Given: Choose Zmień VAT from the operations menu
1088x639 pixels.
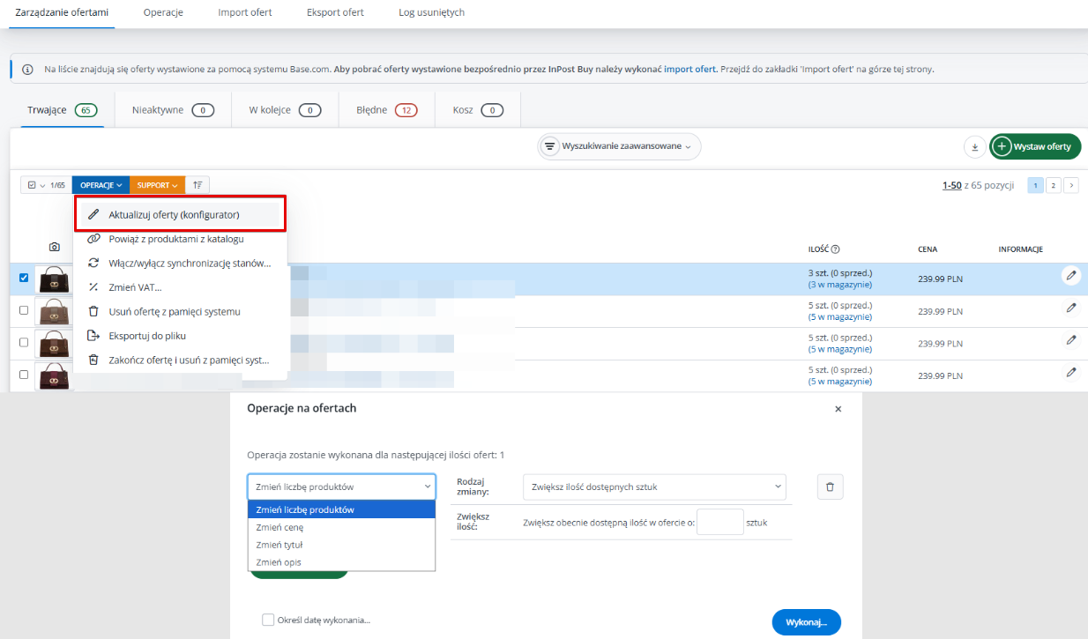Looking at the screenshot, I should click(135, 286).
